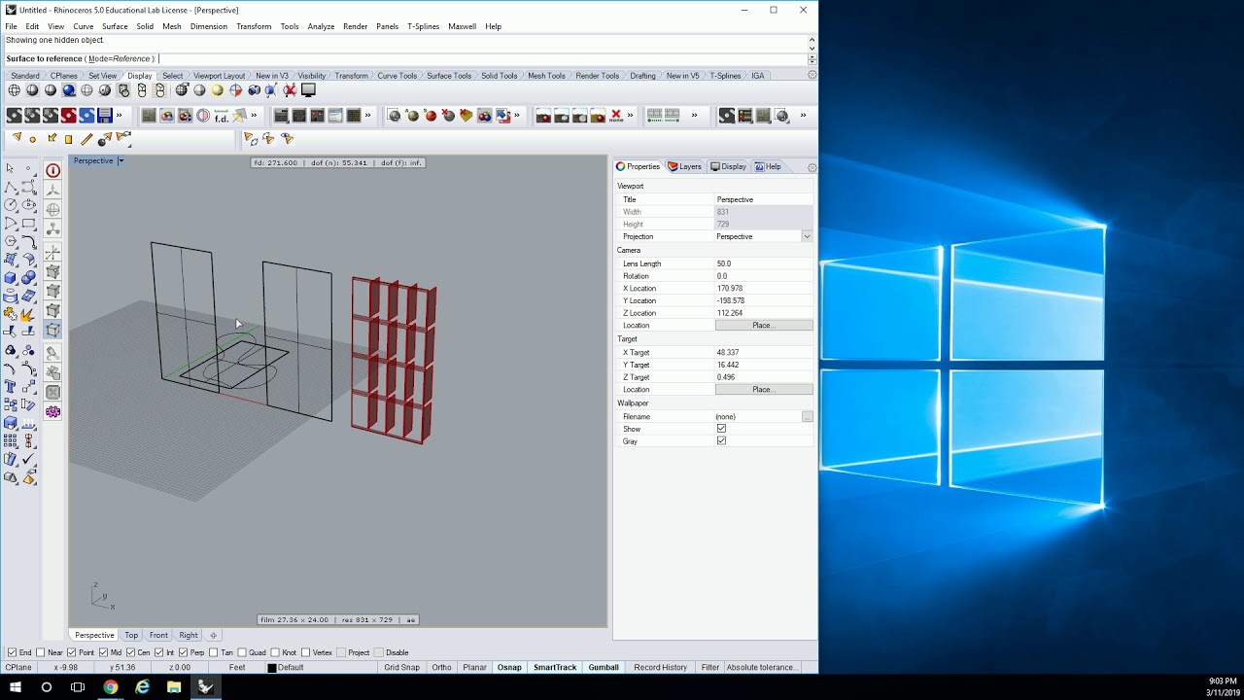1244x700 pixels.
Task: Click the f.d. focal distance icon
Action: point(222,116)
